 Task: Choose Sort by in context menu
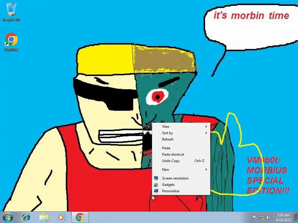(x=181, y=133)
